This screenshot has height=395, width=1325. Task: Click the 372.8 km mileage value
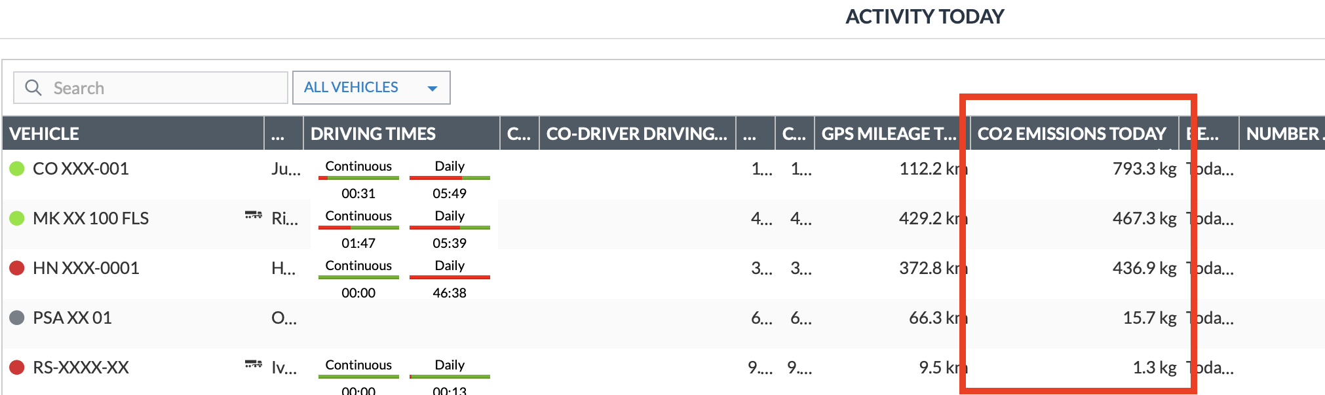pyautogui.click(x=933, y=268)
